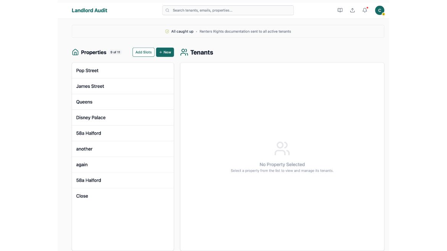The height and width of the screenshot is (251, 447).
Task: Click the upload/export icon in header
Action: (x=352, y=10)
